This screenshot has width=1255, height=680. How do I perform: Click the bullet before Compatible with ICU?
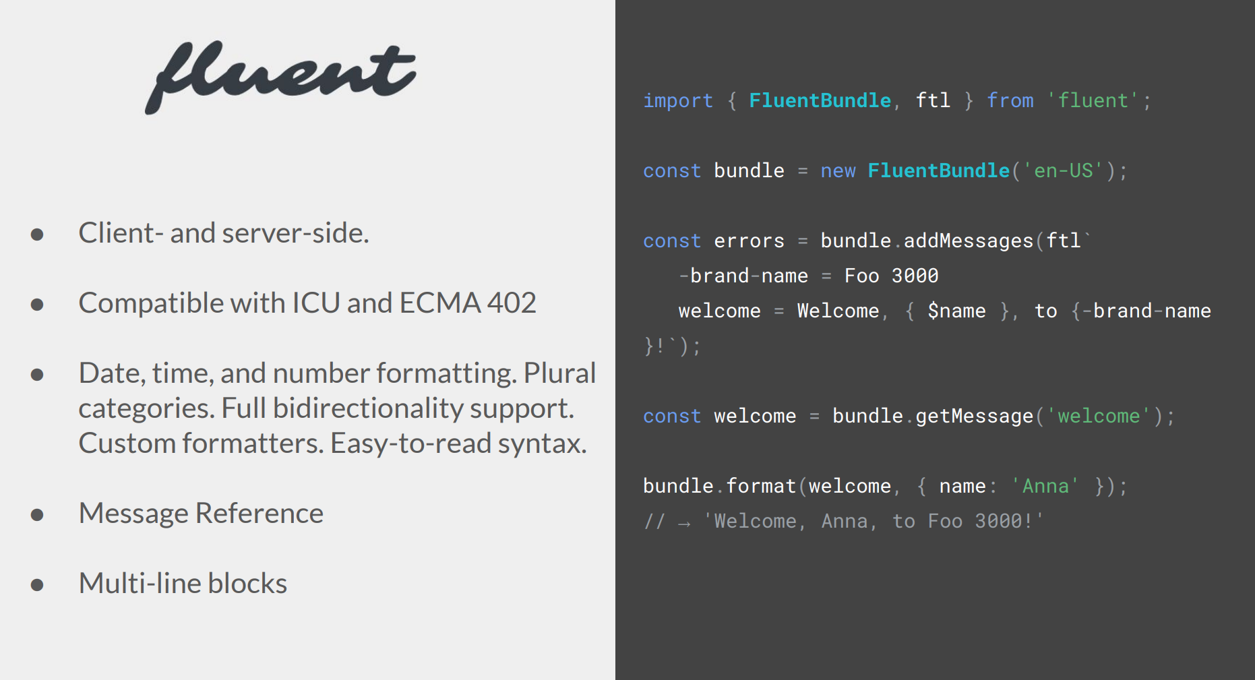tap(37, 305)
